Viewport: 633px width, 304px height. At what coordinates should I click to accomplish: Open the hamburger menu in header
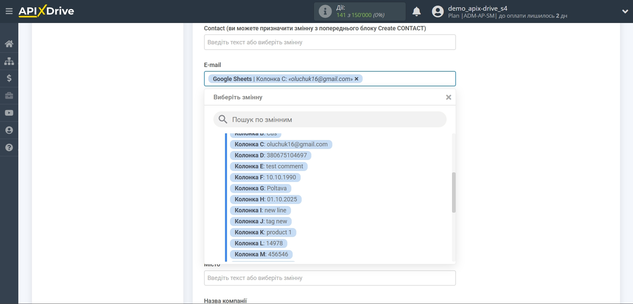[x=9, y=11]
